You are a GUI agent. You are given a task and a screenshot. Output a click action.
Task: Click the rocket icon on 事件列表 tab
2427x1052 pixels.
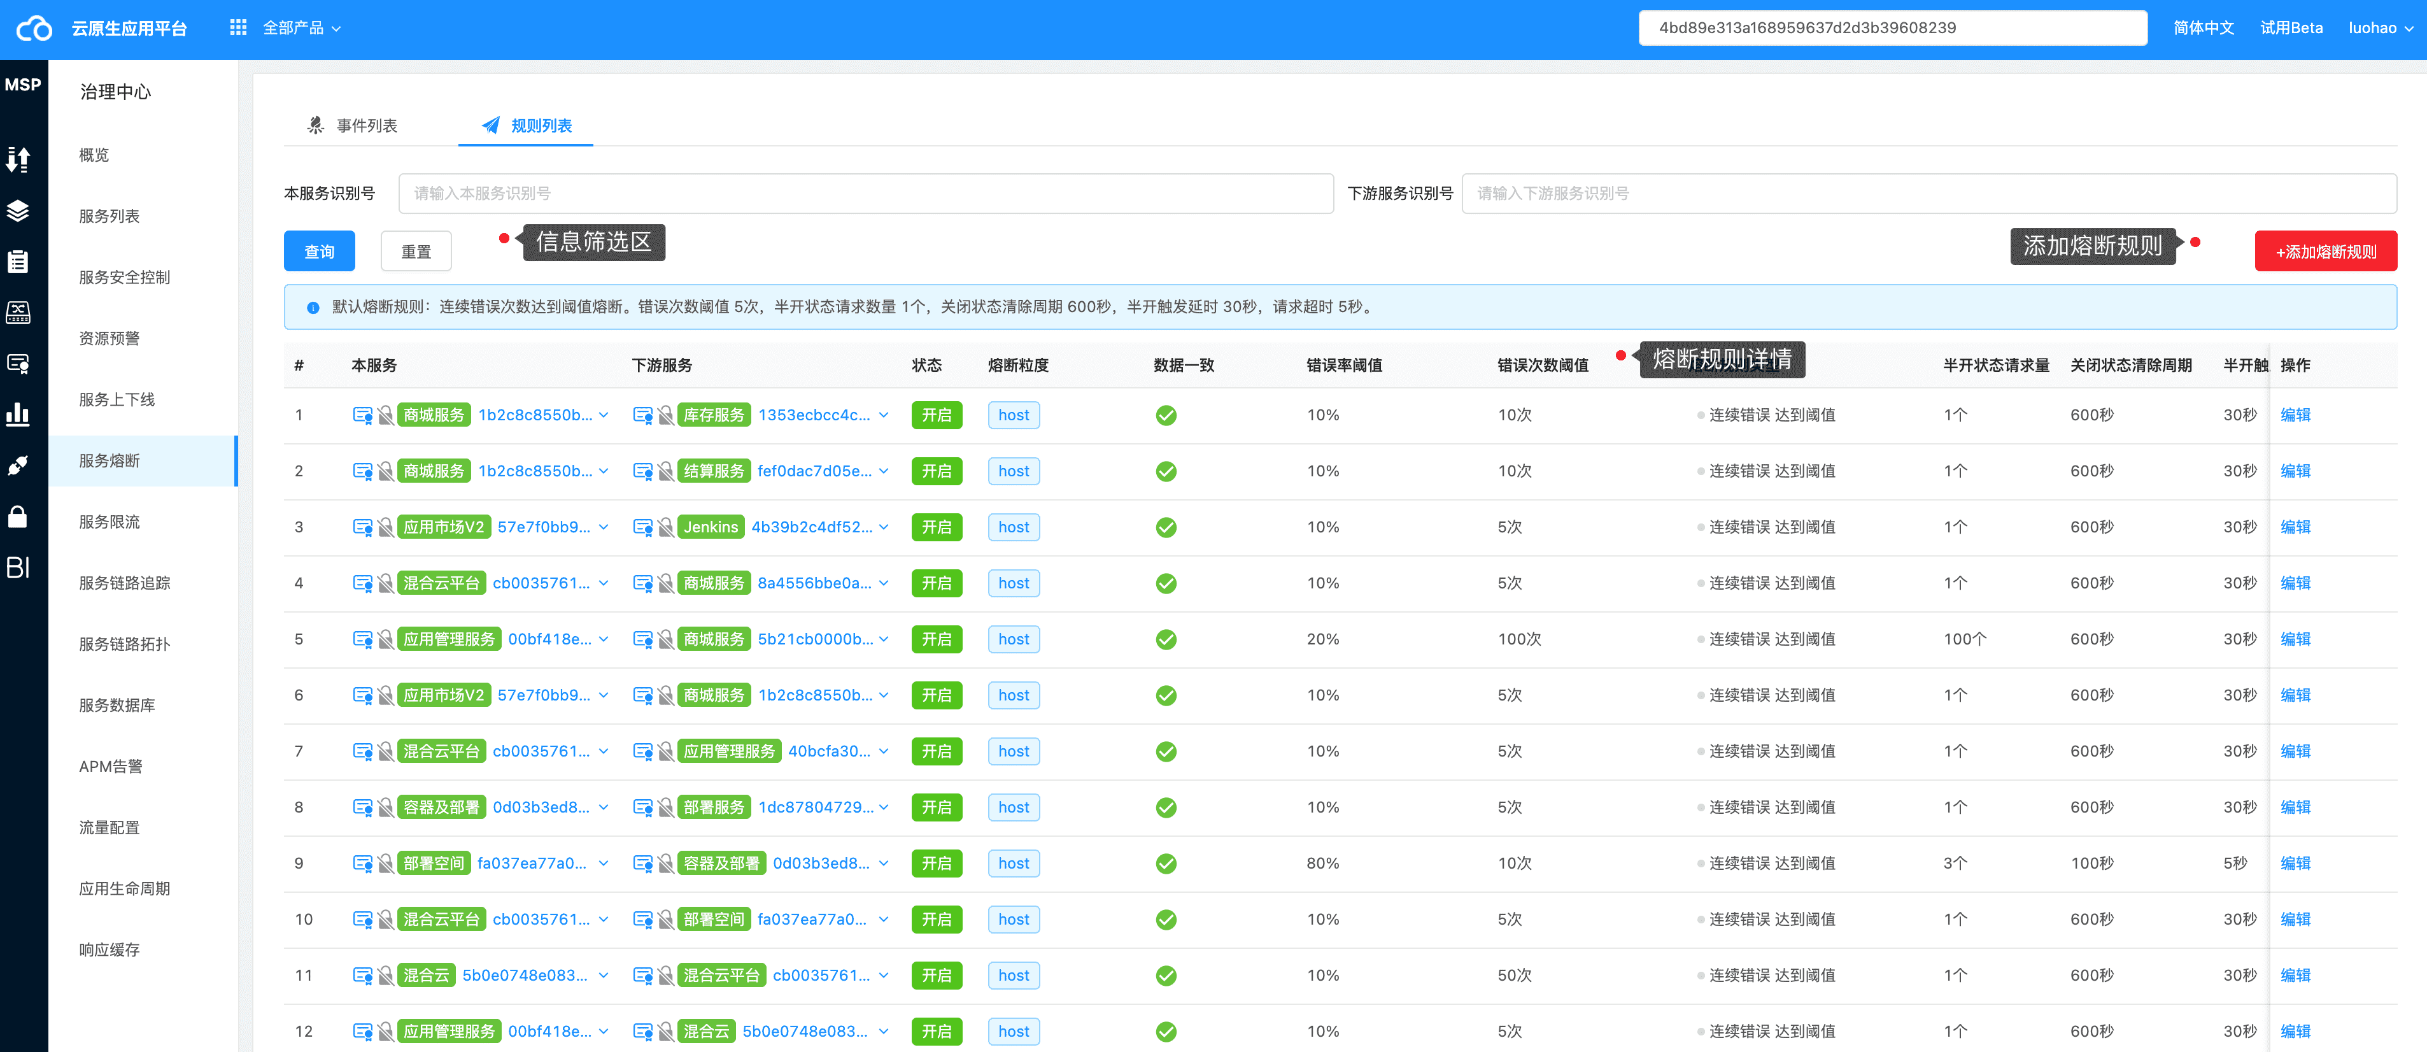point(316,125)
